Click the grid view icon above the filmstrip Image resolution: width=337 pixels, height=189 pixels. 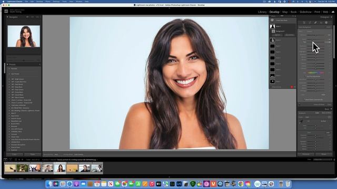pos(15,160)
